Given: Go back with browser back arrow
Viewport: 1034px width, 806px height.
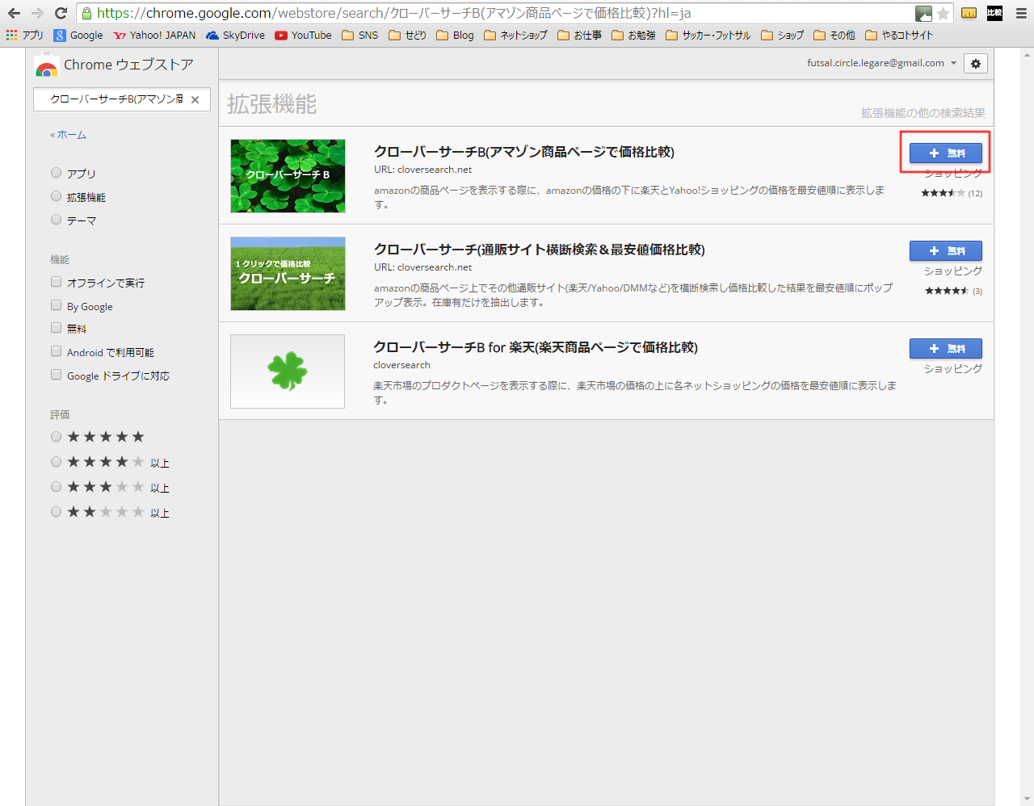Looking at the screenshot, I should tap(14, 13).
